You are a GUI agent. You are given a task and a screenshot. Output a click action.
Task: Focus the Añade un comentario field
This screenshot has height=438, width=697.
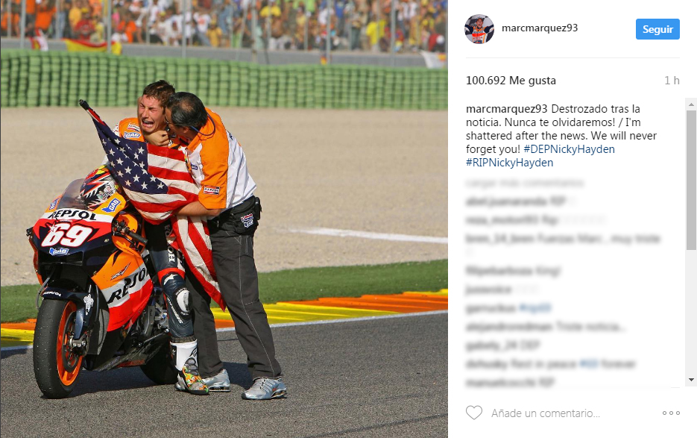tap(546, 413)
